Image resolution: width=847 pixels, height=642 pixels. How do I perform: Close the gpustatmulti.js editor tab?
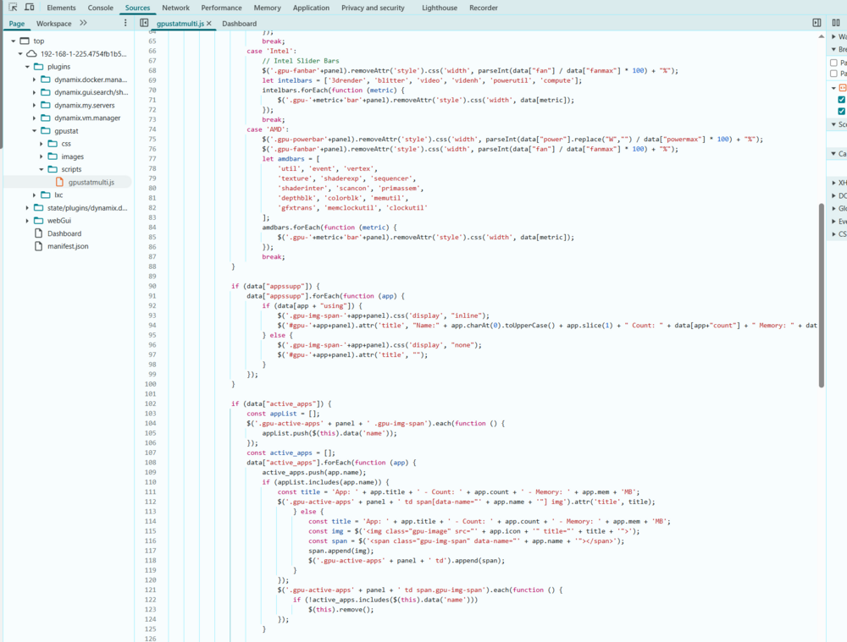coord(209,24)
